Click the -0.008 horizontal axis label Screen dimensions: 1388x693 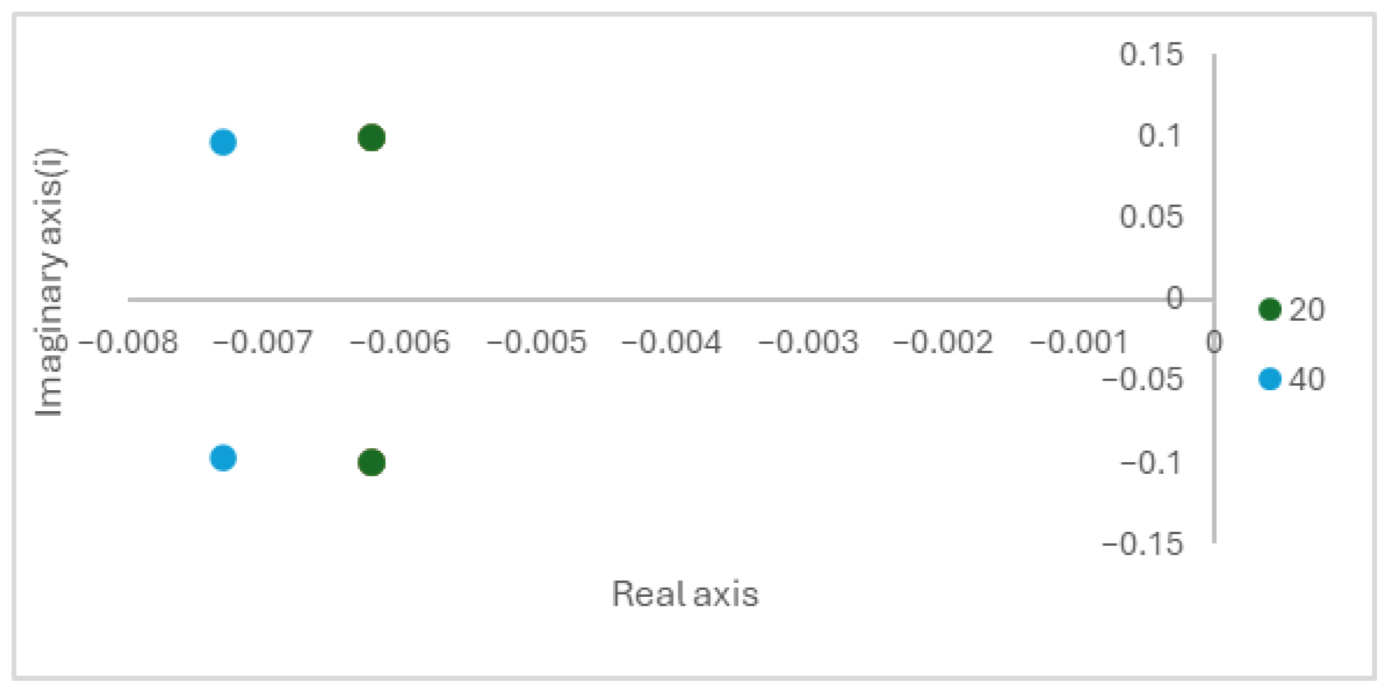[128, 342]
